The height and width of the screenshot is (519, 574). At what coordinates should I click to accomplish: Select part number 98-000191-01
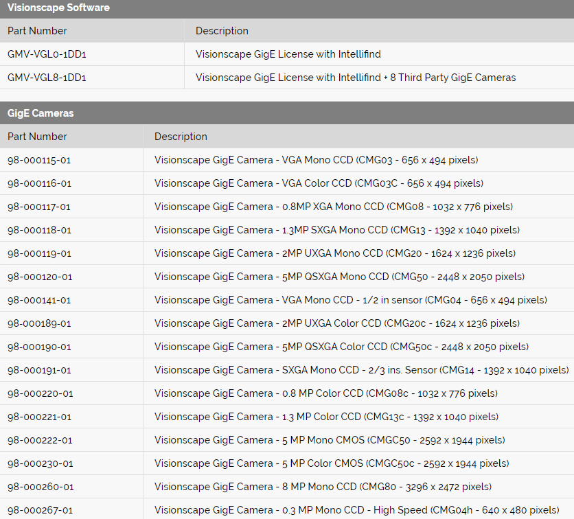click(39, 371)
